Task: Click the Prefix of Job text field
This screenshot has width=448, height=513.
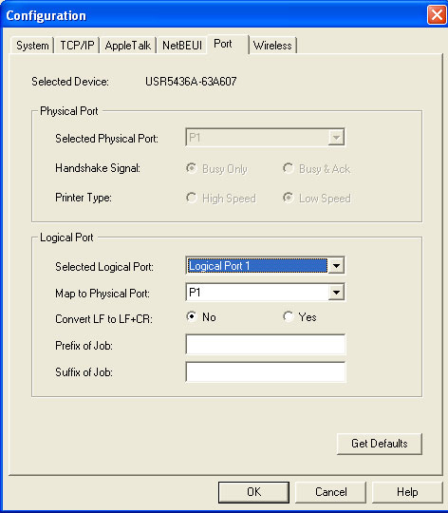Action: 266,344
